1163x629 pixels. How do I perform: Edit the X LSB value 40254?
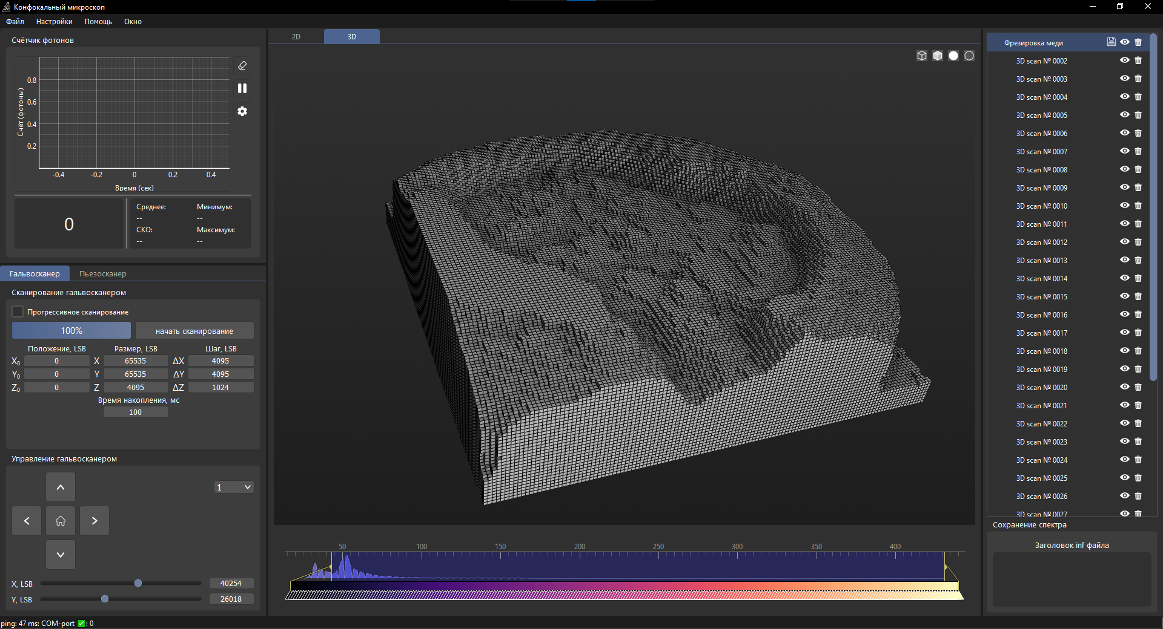coord(231,583)
